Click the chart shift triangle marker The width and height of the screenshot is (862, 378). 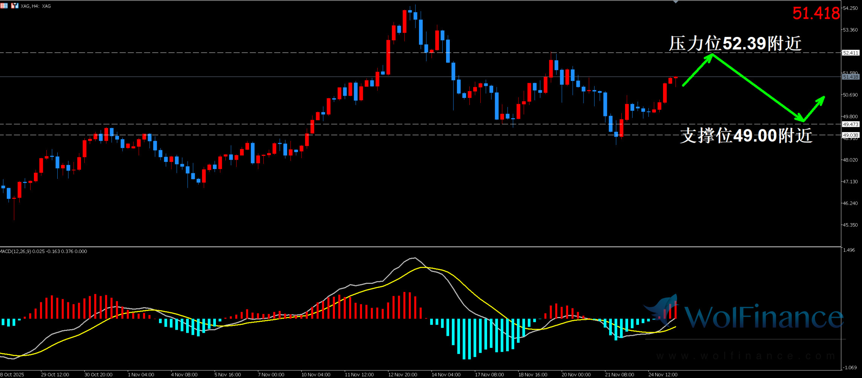pyautogui.click(x=676, y=2)
